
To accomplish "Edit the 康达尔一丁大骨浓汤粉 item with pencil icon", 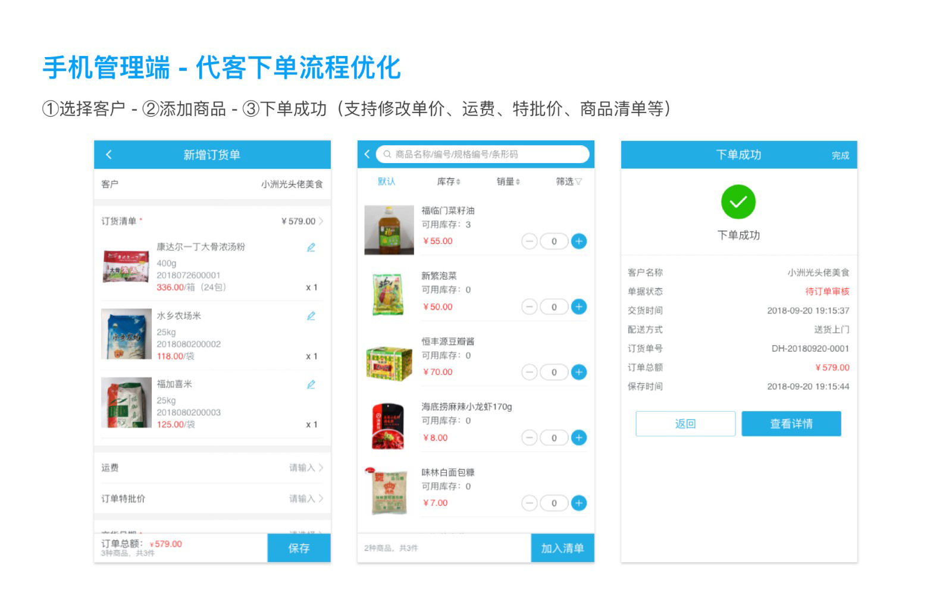I will 311,248.
